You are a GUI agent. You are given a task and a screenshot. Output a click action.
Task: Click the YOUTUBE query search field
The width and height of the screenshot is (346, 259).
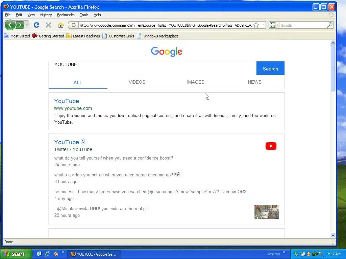pos(152,68)
